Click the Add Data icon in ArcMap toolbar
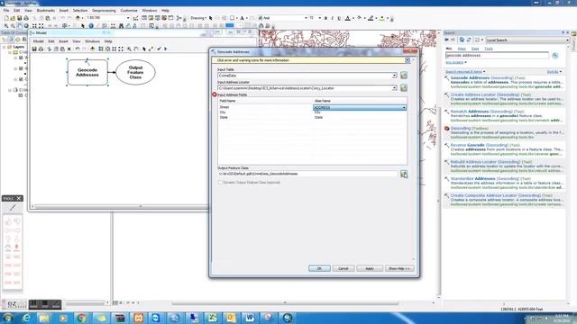This screenshot has height=324, width=577. 78,18
